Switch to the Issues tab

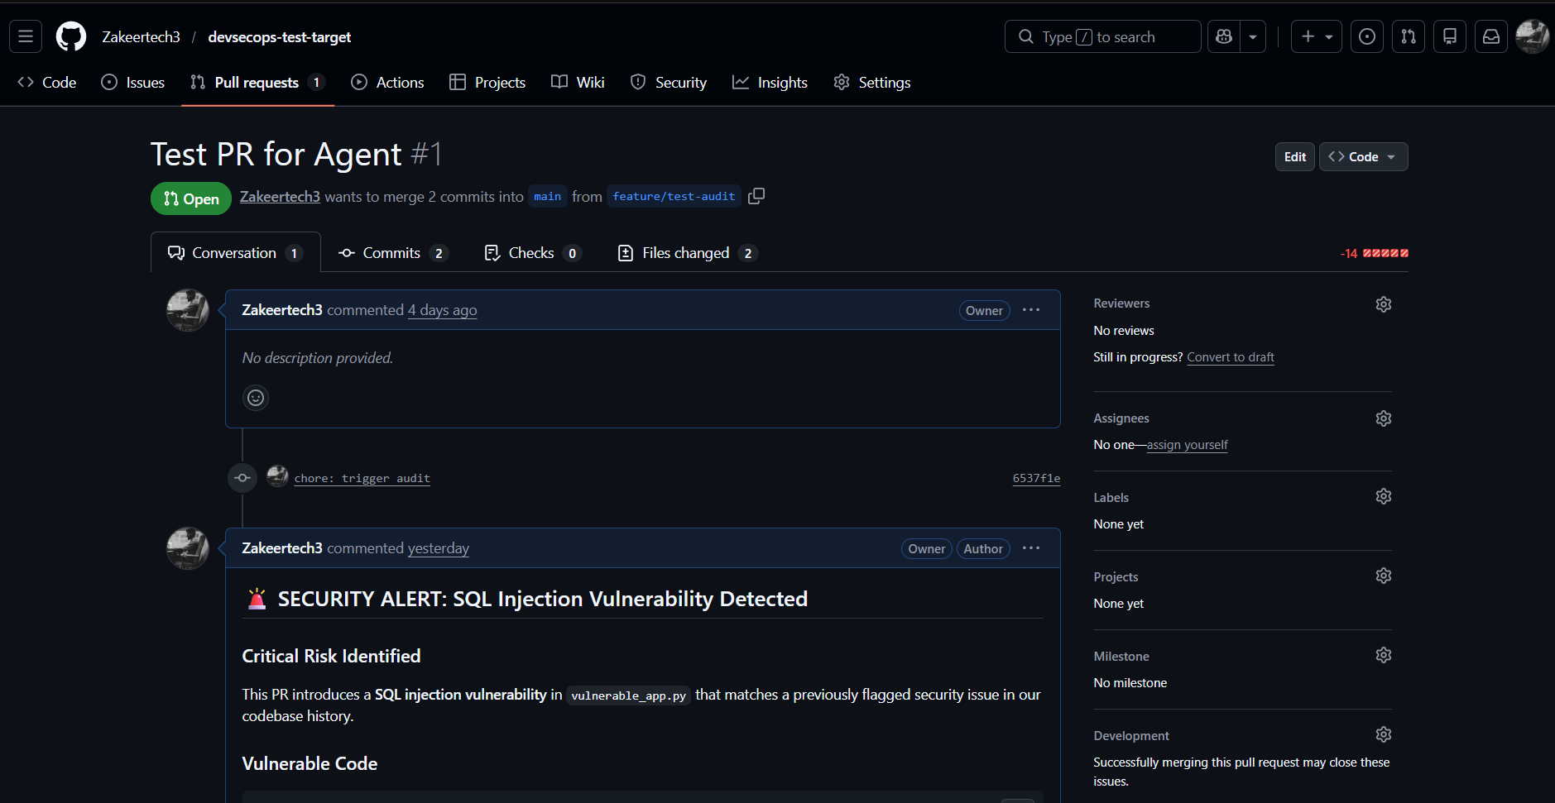pos(133,83)
